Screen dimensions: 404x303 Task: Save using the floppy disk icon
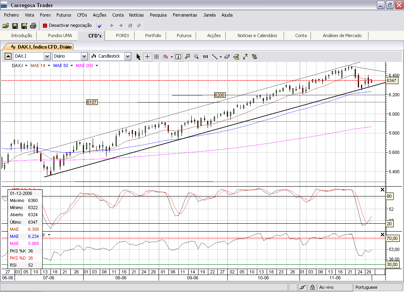coord(15,26)
